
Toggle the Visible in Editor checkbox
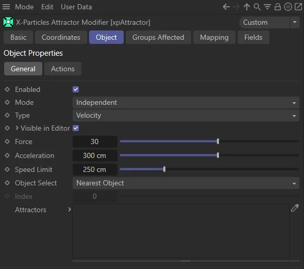coord(76,128)
